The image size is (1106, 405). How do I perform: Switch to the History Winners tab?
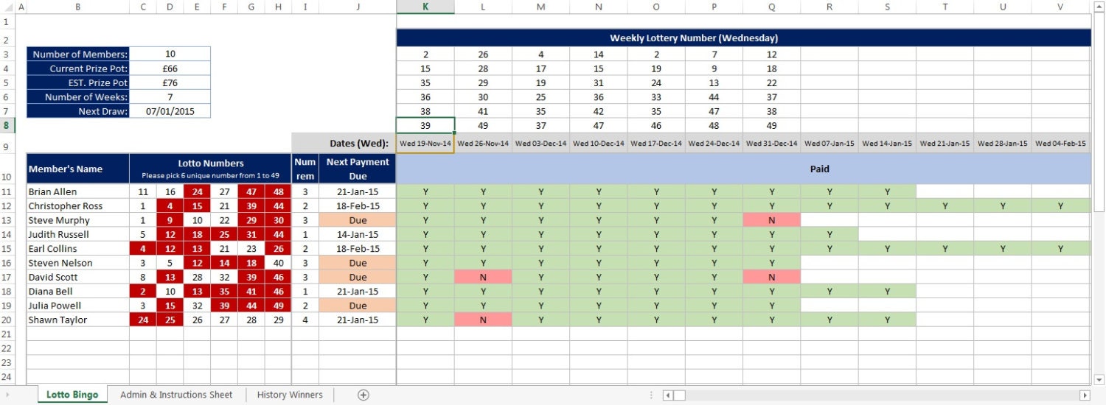[x=290, y=395]
